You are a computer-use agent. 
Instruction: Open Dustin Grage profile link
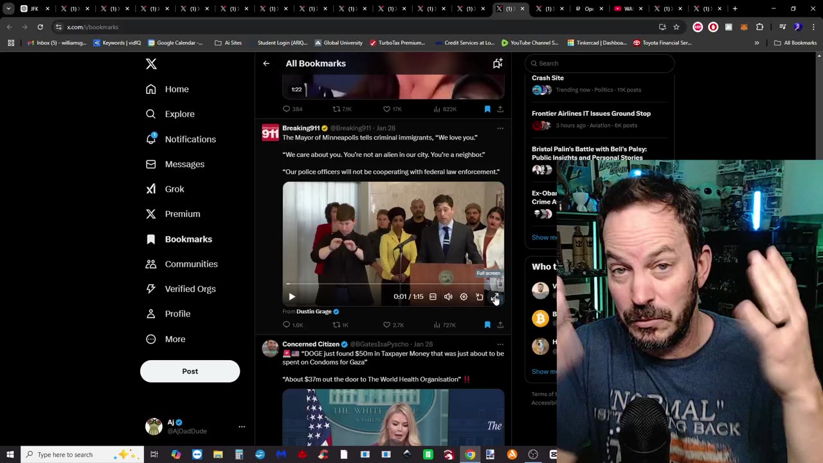click(x=314, y=311)
